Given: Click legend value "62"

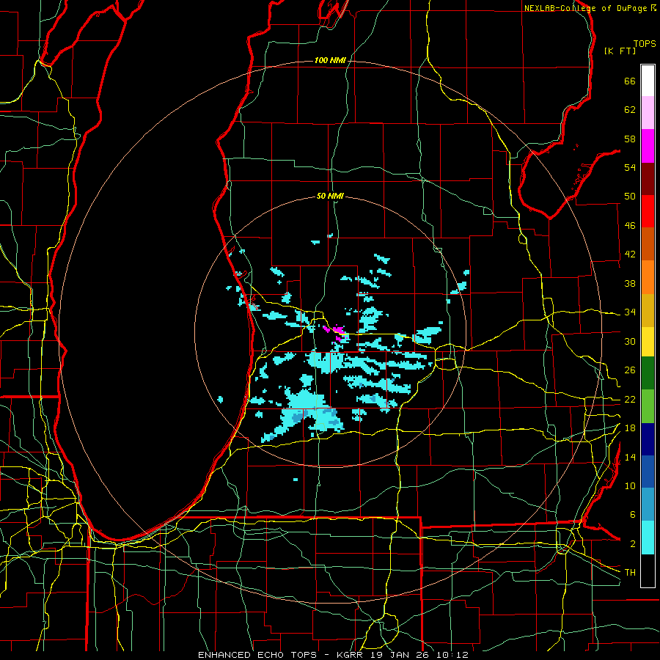Looking at the screenshot, I should pos(630,110).
